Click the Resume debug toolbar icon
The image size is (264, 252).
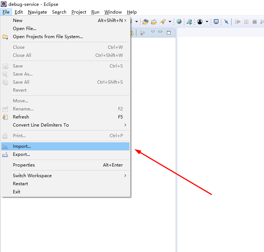pyautogui.click(x=238, y=22)
